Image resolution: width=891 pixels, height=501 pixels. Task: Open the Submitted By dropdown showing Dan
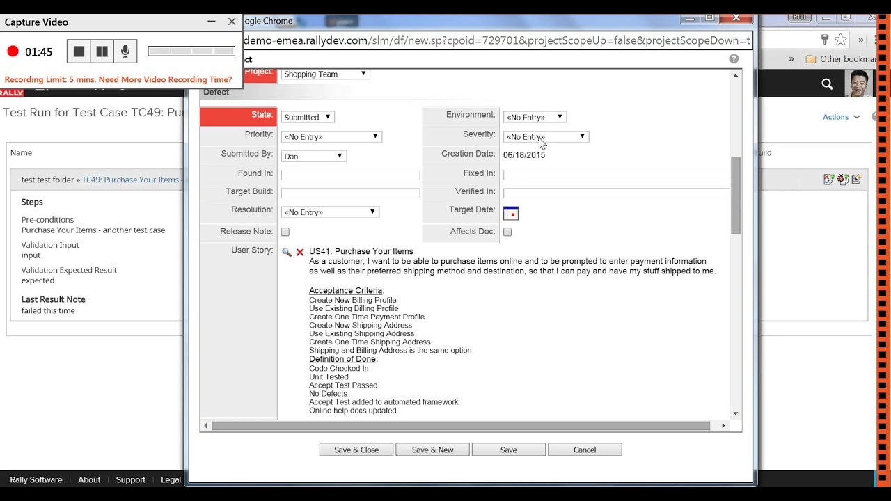pyautogui.click(x=313, y=156)
